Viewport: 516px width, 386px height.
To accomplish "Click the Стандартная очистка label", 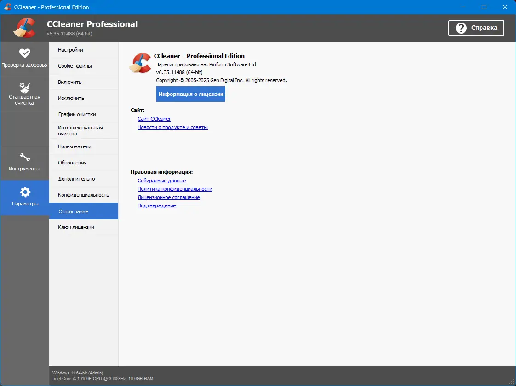I will coord(25,100).
